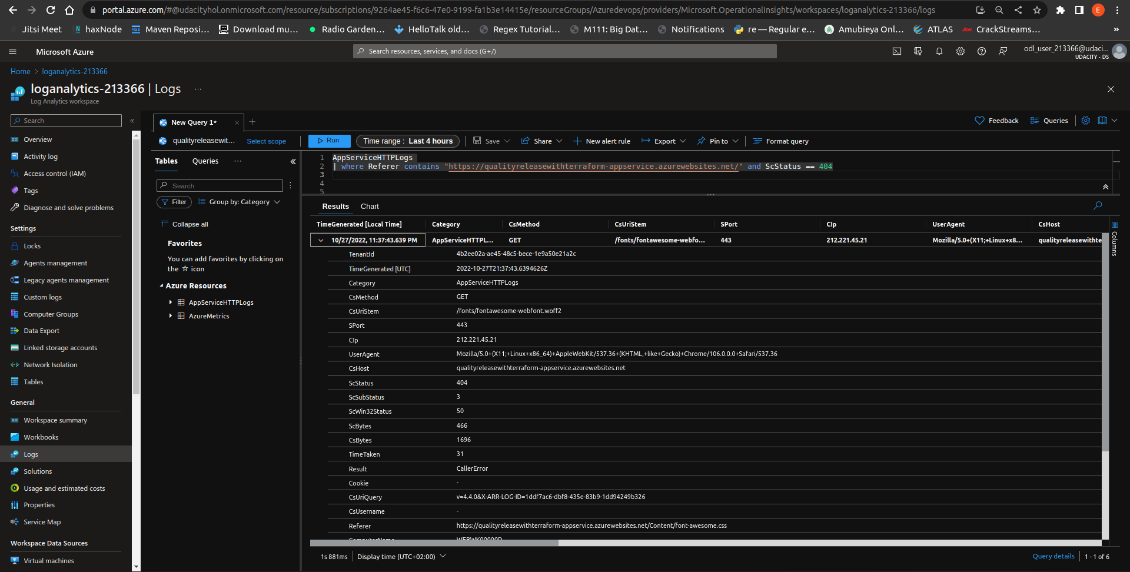Open Access control (IAM)
1130x572 pixels.
(55, 174)
